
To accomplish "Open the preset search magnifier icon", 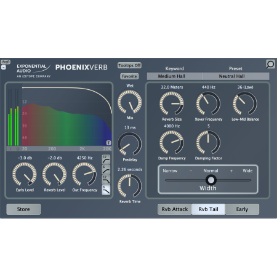I will [270, 64].
